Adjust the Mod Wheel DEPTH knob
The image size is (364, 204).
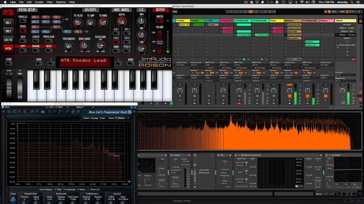click(x=121, y=22)
